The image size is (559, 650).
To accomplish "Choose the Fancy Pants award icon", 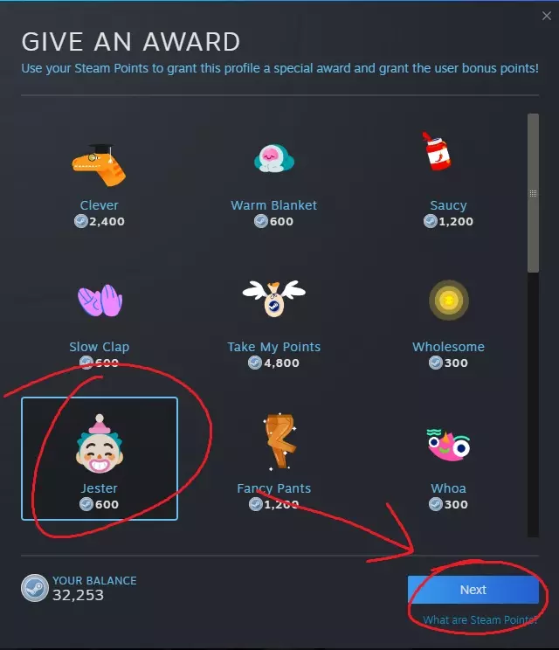I will (x=280, y=442).
